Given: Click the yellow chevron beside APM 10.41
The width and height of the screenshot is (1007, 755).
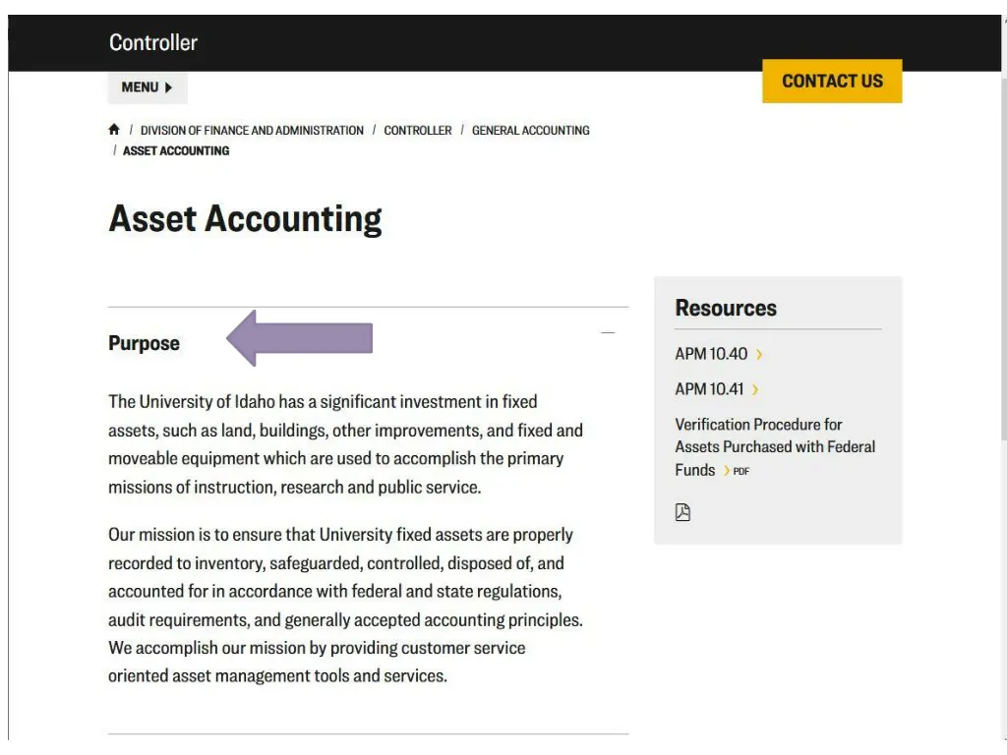Looking at the screenshot, I should click(754, 389).
